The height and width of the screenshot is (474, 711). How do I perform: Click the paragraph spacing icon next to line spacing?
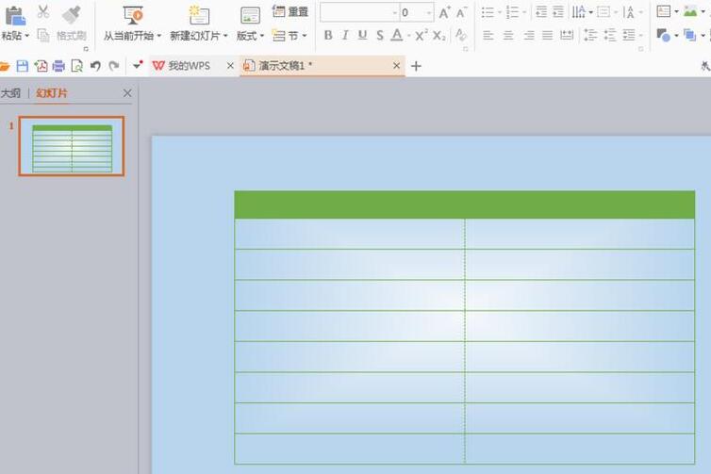tap(610, 35)
